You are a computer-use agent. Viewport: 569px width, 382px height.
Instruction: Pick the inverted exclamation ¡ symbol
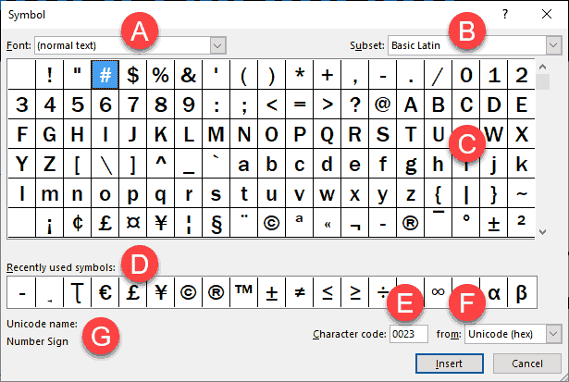tap(49, 223)
